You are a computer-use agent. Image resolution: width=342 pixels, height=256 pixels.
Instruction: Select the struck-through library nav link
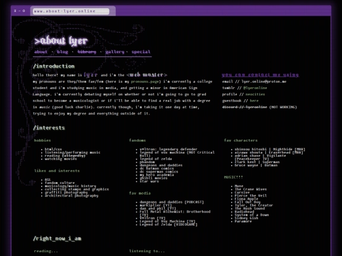(87, 52)
